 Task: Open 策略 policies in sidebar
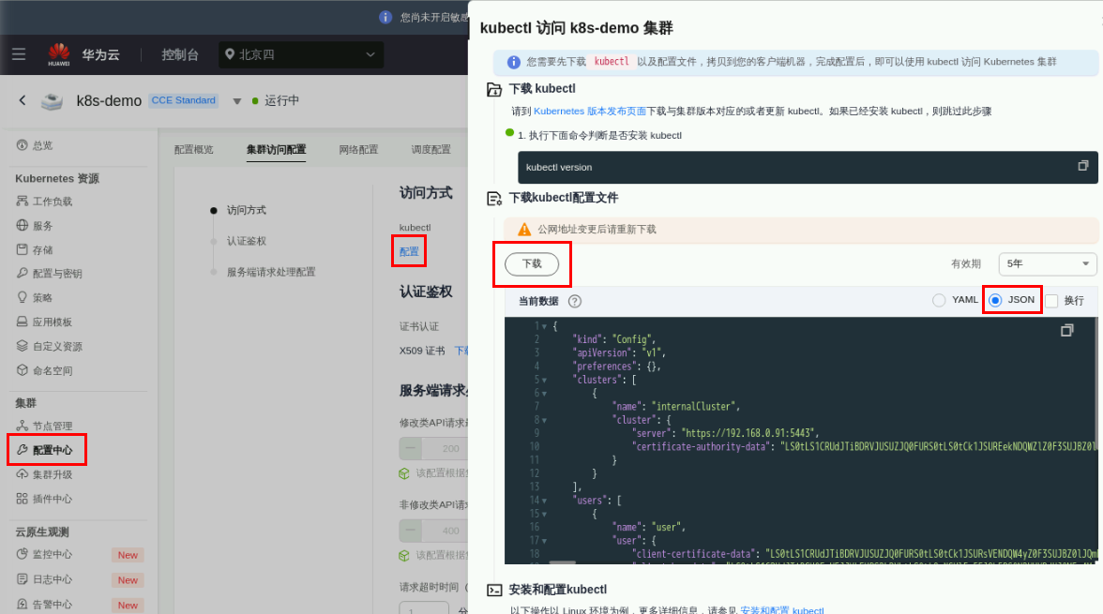click(35, 297)
